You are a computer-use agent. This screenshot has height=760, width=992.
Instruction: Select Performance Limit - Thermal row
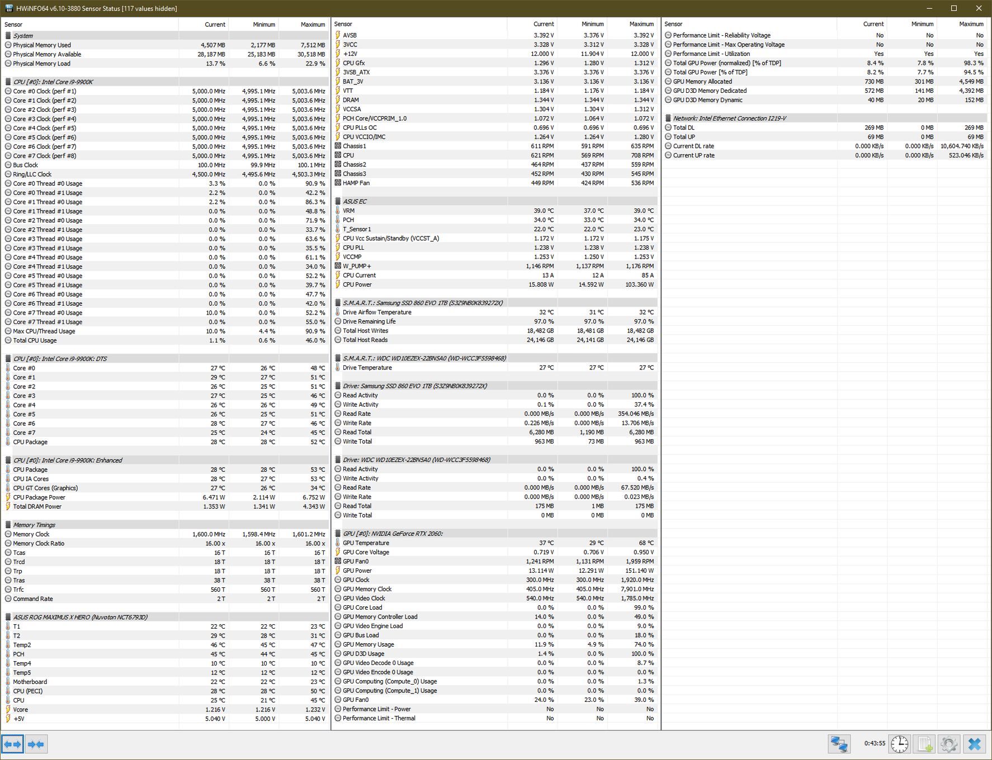coord(495,718)
